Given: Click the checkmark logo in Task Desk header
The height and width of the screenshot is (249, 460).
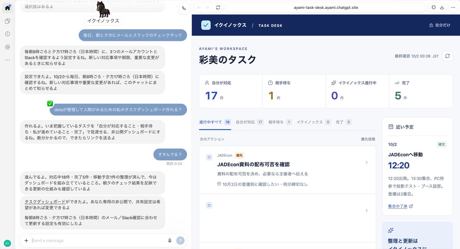Looking at the screenshot, I should tap(206, 25).
